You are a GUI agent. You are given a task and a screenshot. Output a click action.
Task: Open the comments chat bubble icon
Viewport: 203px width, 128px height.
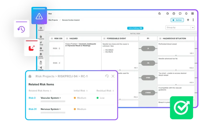click(180, 14)
